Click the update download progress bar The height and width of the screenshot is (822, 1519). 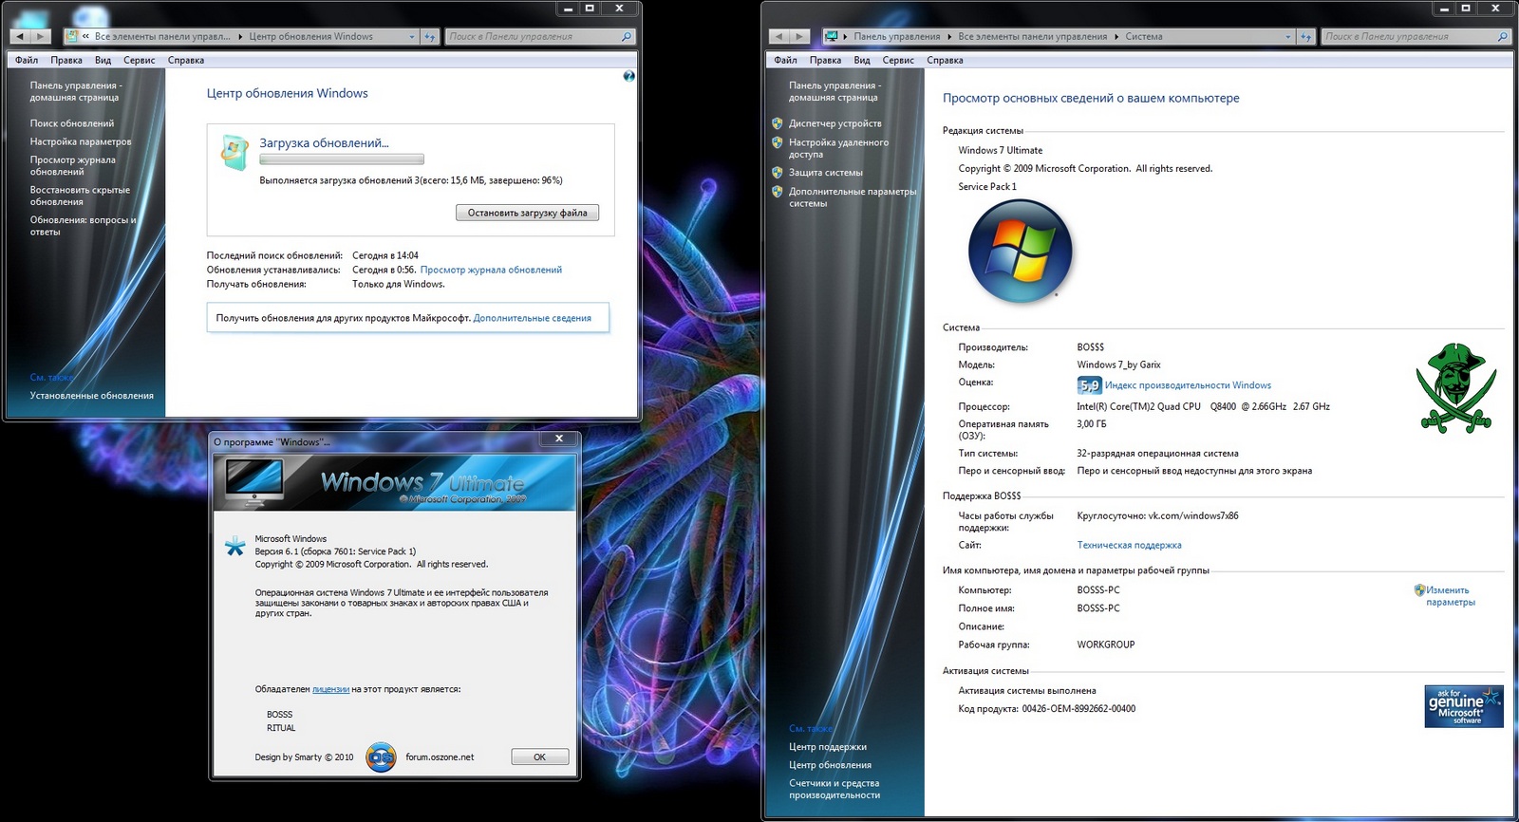[x=342, y=159]
